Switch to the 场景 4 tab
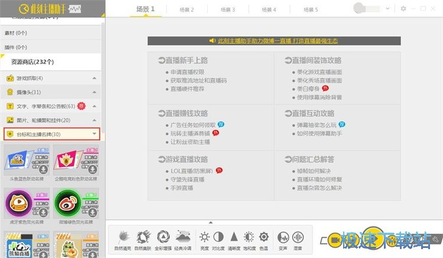The width and height of the screenshot is (443, 258). click(x=269, y=9)
